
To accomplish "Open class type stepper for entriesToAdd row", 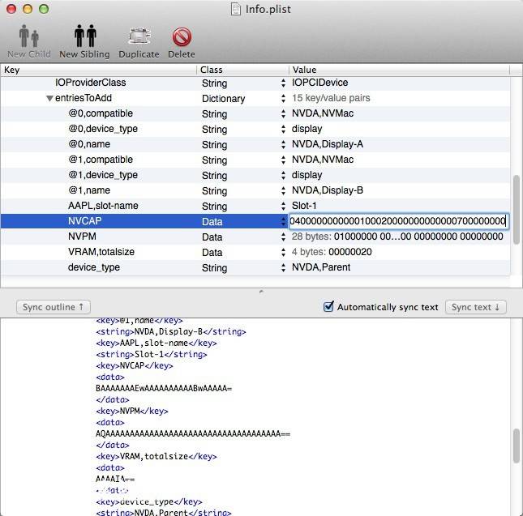I will pyautogui.click(x=283, y=99).
